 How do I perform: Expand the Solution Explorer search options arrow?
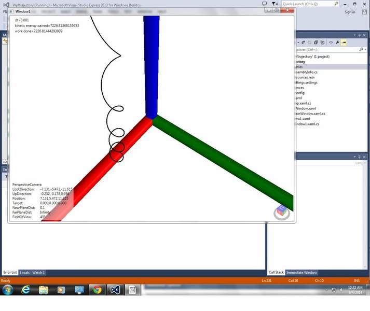(366, 50)
